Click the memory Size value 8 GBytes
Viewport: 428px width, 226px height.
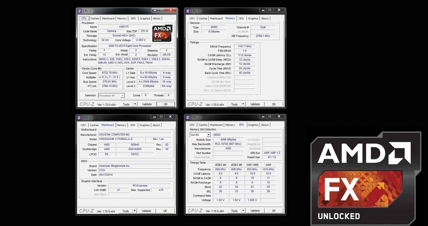pyautogui.click(x=214, y=31)
